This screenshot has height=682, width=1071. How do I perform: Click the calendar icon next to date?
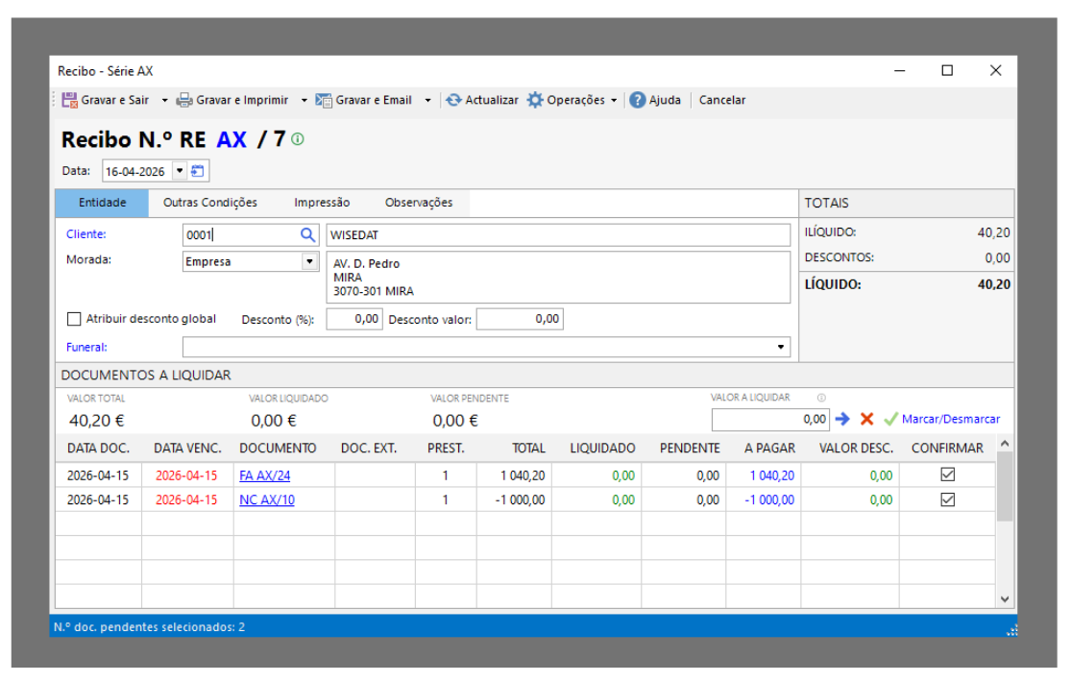coord(198,172)
